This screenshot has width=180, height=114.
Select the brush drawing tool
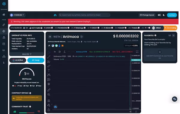(x=49, y=66)
